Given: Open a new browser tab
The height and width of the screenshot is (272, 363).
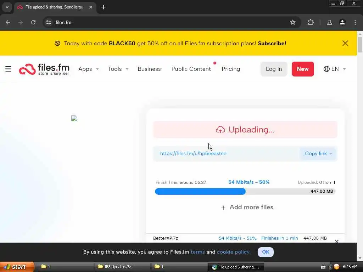Looking at the screenshot, I should [x=104, y=7].
